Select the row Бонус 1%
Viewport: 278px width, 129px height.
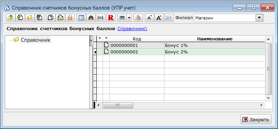(181, 46)
